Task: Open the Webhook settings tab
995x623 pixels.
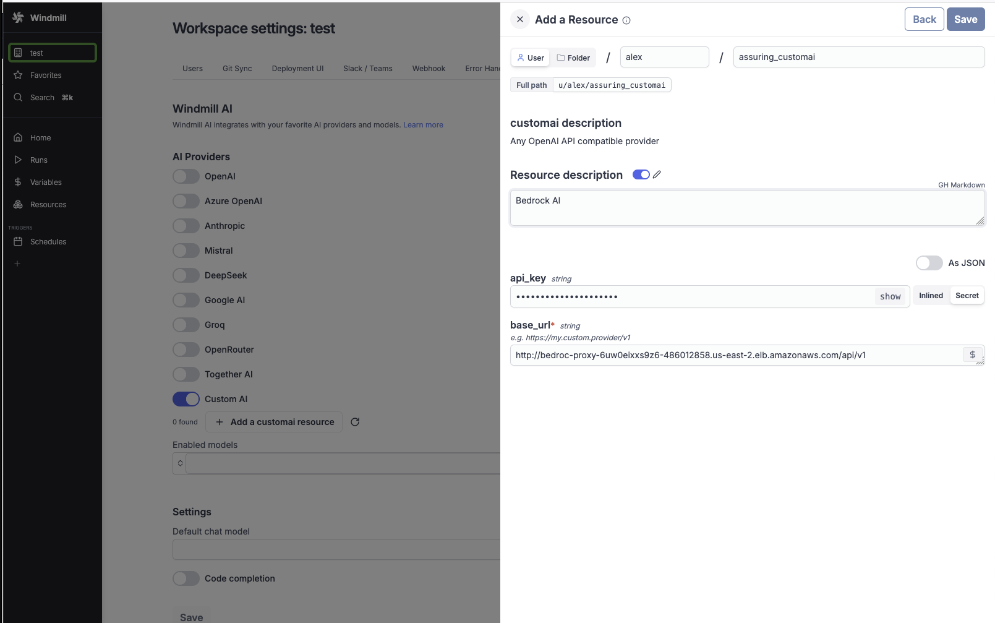Action: pyautogui.click(x=428, y=68)
